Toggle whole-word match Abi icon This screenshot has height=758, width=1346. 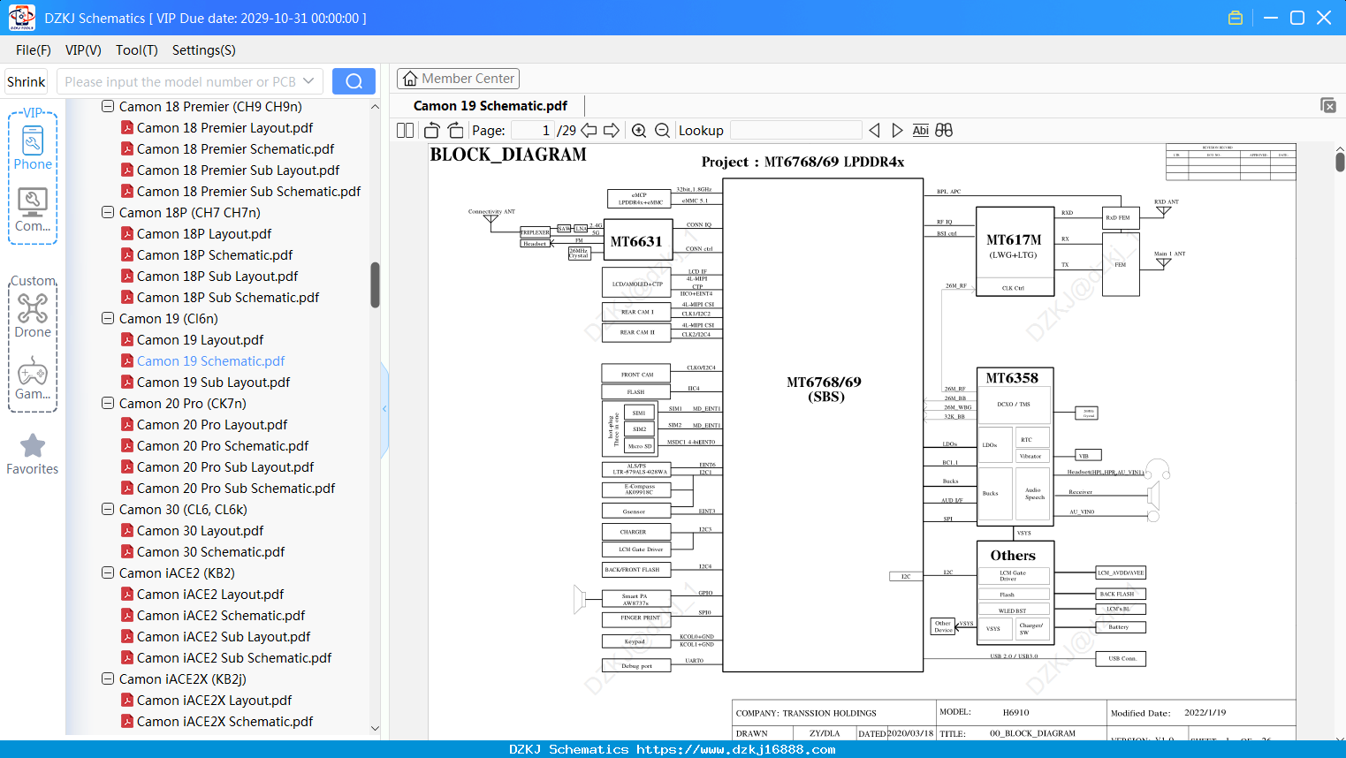coord(920,131)
